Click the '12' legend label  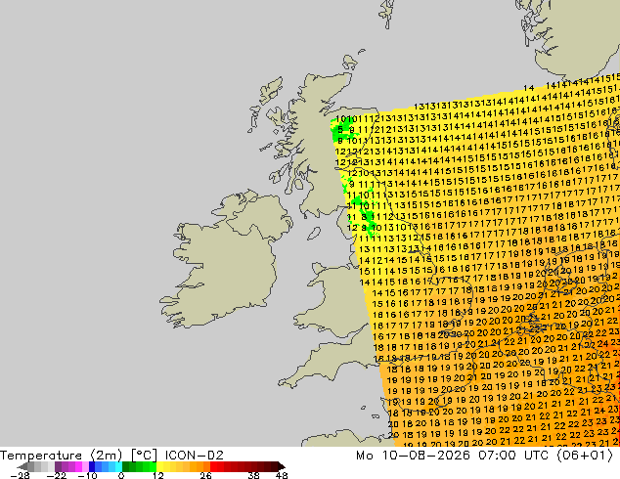coord(158,475)
